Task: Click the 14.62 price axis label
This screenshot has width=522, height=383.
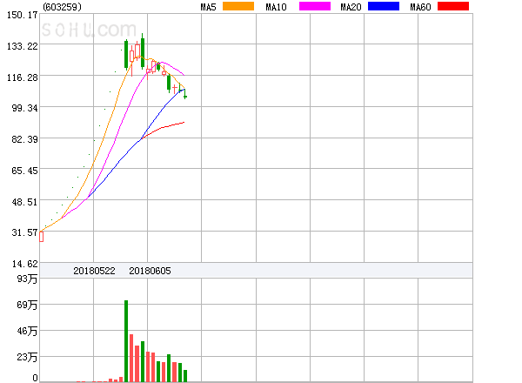Action: point(24,264)
